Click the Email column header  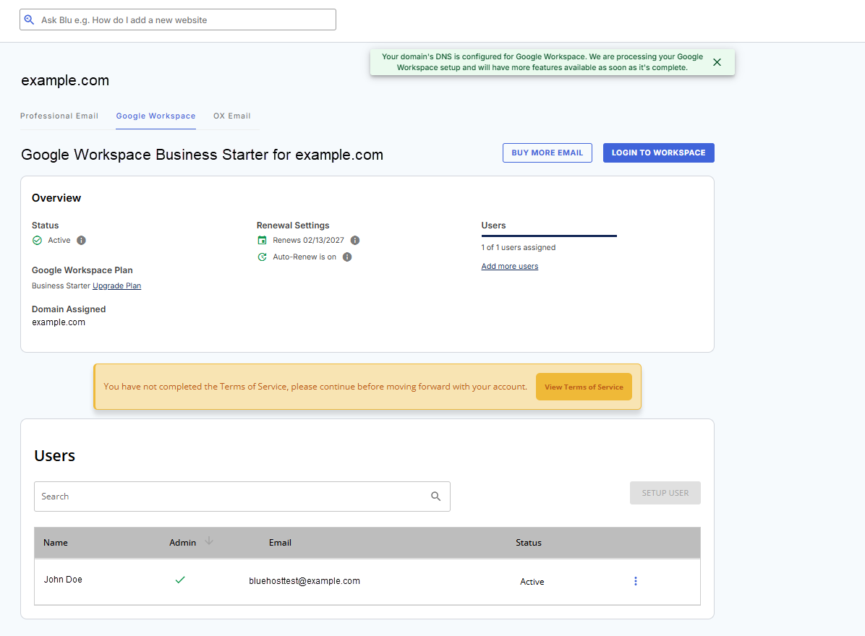point(280,542)
